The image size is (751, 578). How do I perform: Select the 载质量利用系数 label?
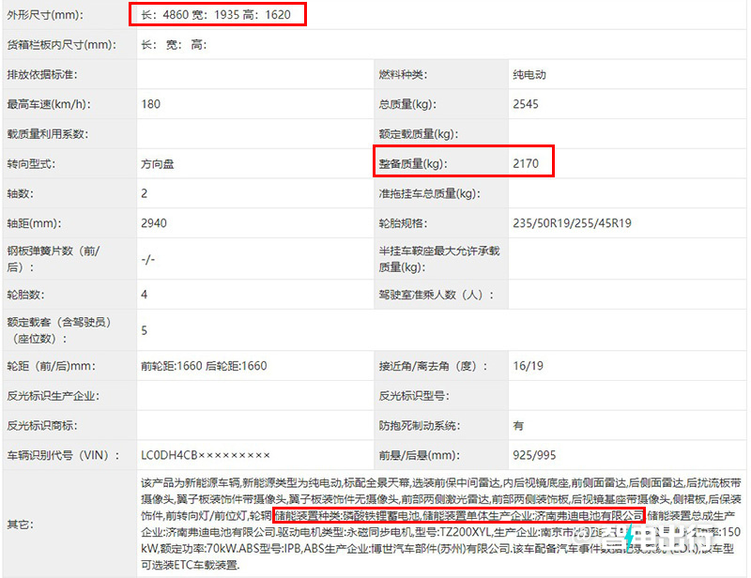point(48,134)
